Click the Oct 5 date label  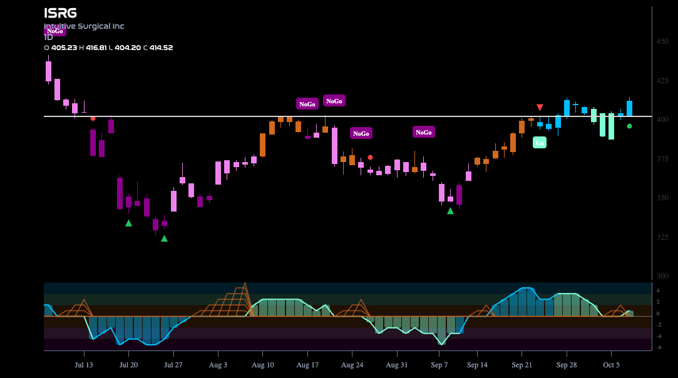[612, 365]
